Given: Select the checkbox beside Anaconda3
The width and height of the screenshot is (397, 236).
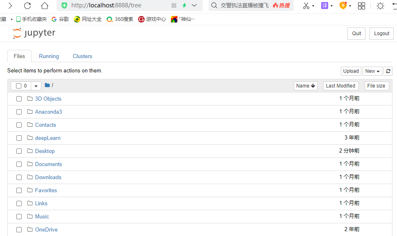Looking at the screenshot, I should coord(19,112).
